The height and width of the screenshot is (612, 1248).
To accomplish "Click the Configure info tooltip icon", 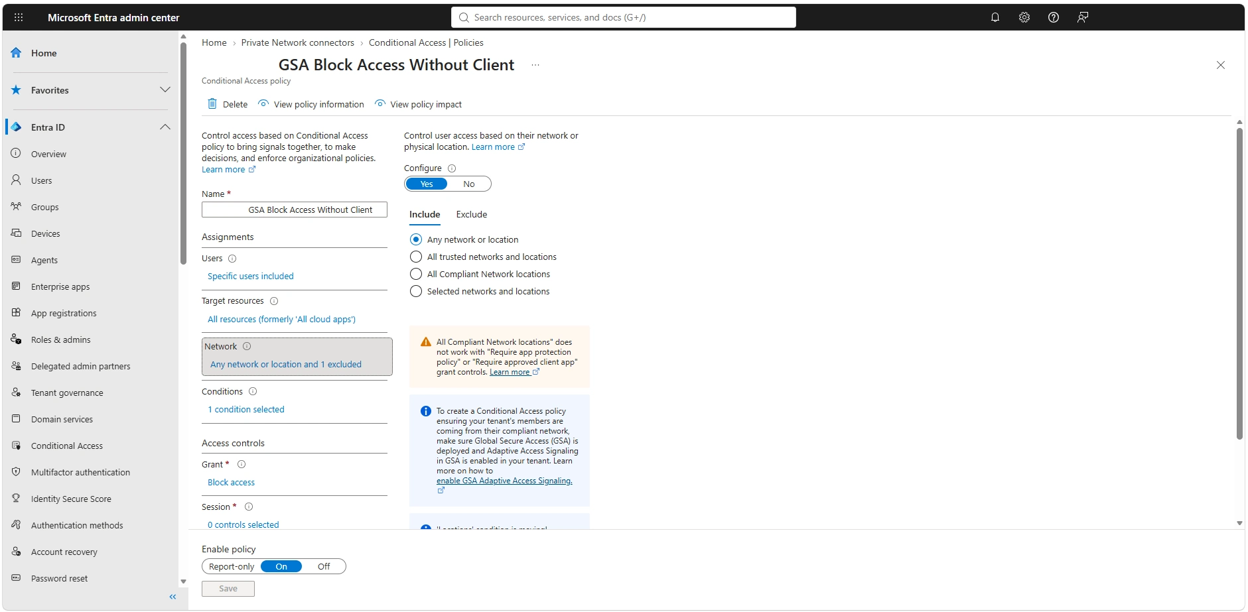I will (x=452, y=168).
